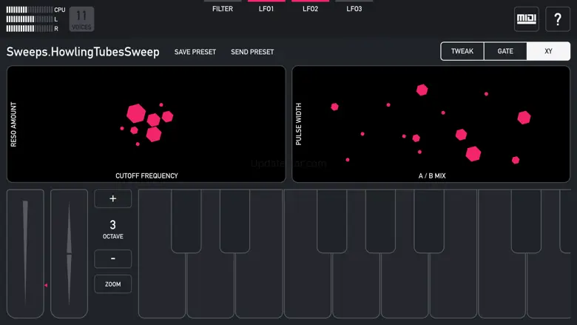
Task: Click the largest hexagon in cutoff frequency pad
Action: point(136,113)
